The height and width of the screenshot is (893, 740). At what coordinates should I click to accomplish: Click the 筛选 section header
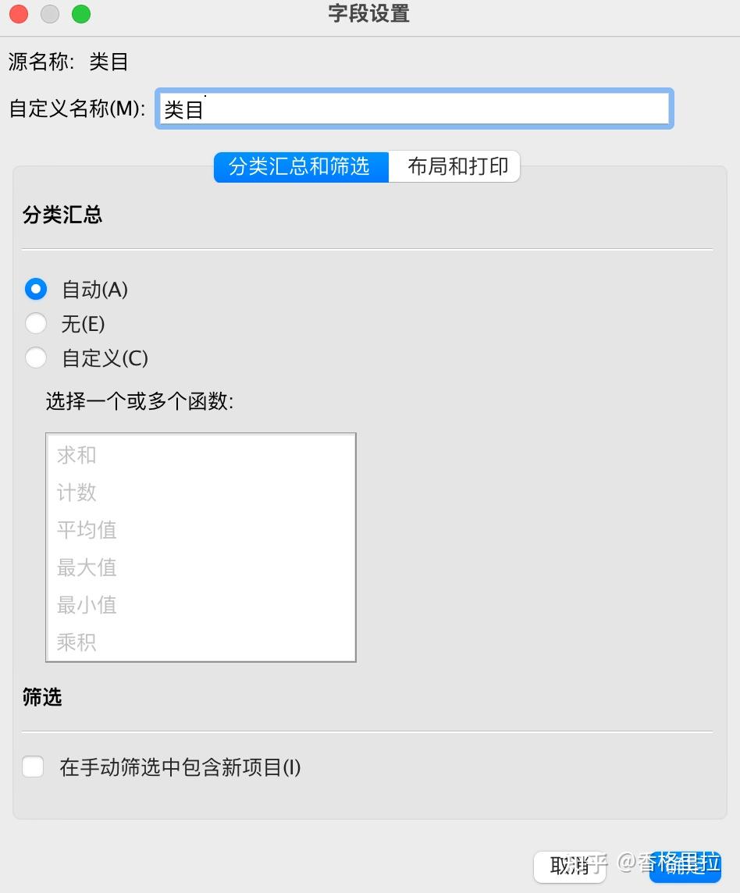[x=41, y=698]
